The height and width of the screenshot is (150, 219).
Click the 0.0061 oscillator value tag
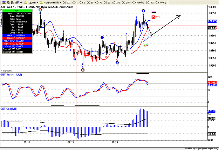coord(212,118)
